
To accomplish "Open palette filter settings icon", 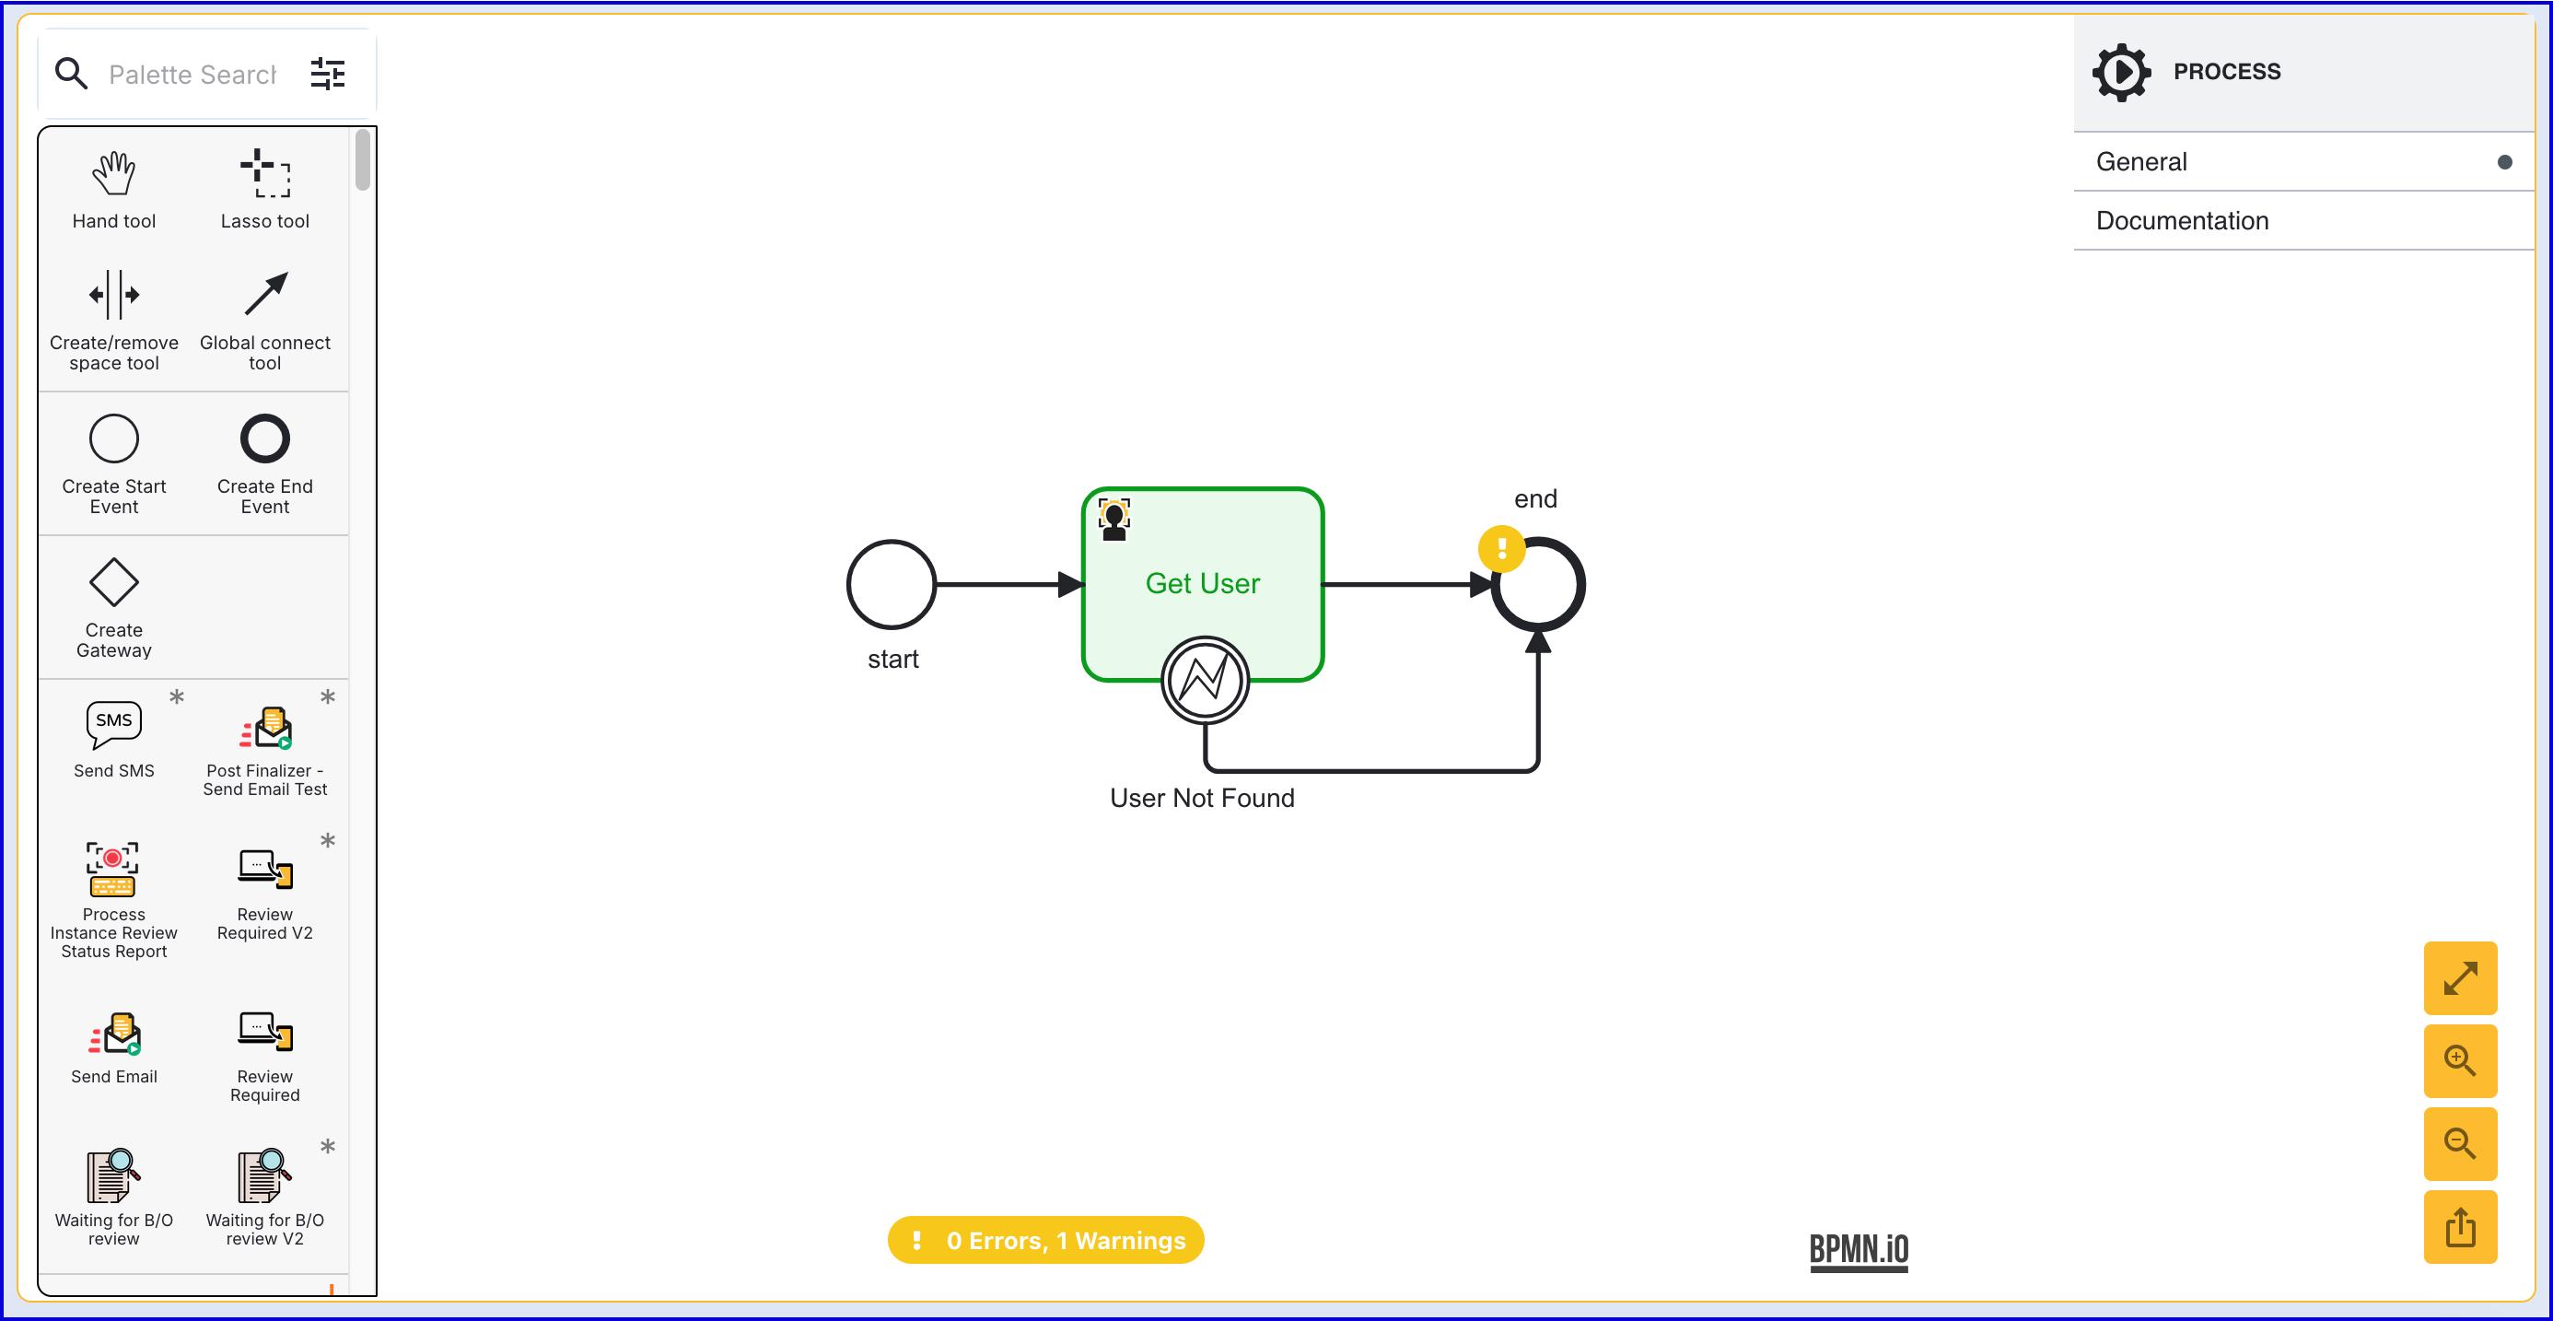I will pyautogui.click(x=327, y=74).
